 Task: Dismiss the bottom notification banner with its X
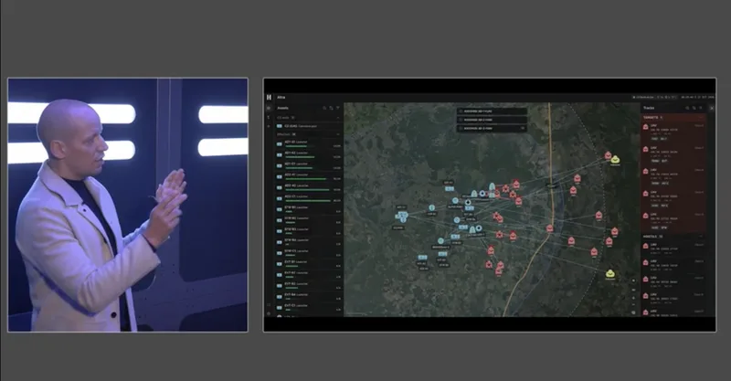click(523, 128)
